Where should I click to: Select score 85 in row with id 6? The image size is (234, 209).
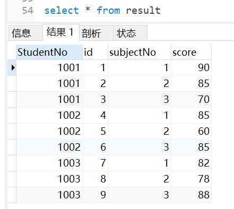click(191, 147)
